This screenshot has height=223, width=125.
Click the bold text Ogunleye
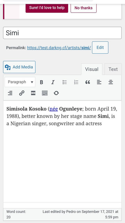click(x=70, y=109)
